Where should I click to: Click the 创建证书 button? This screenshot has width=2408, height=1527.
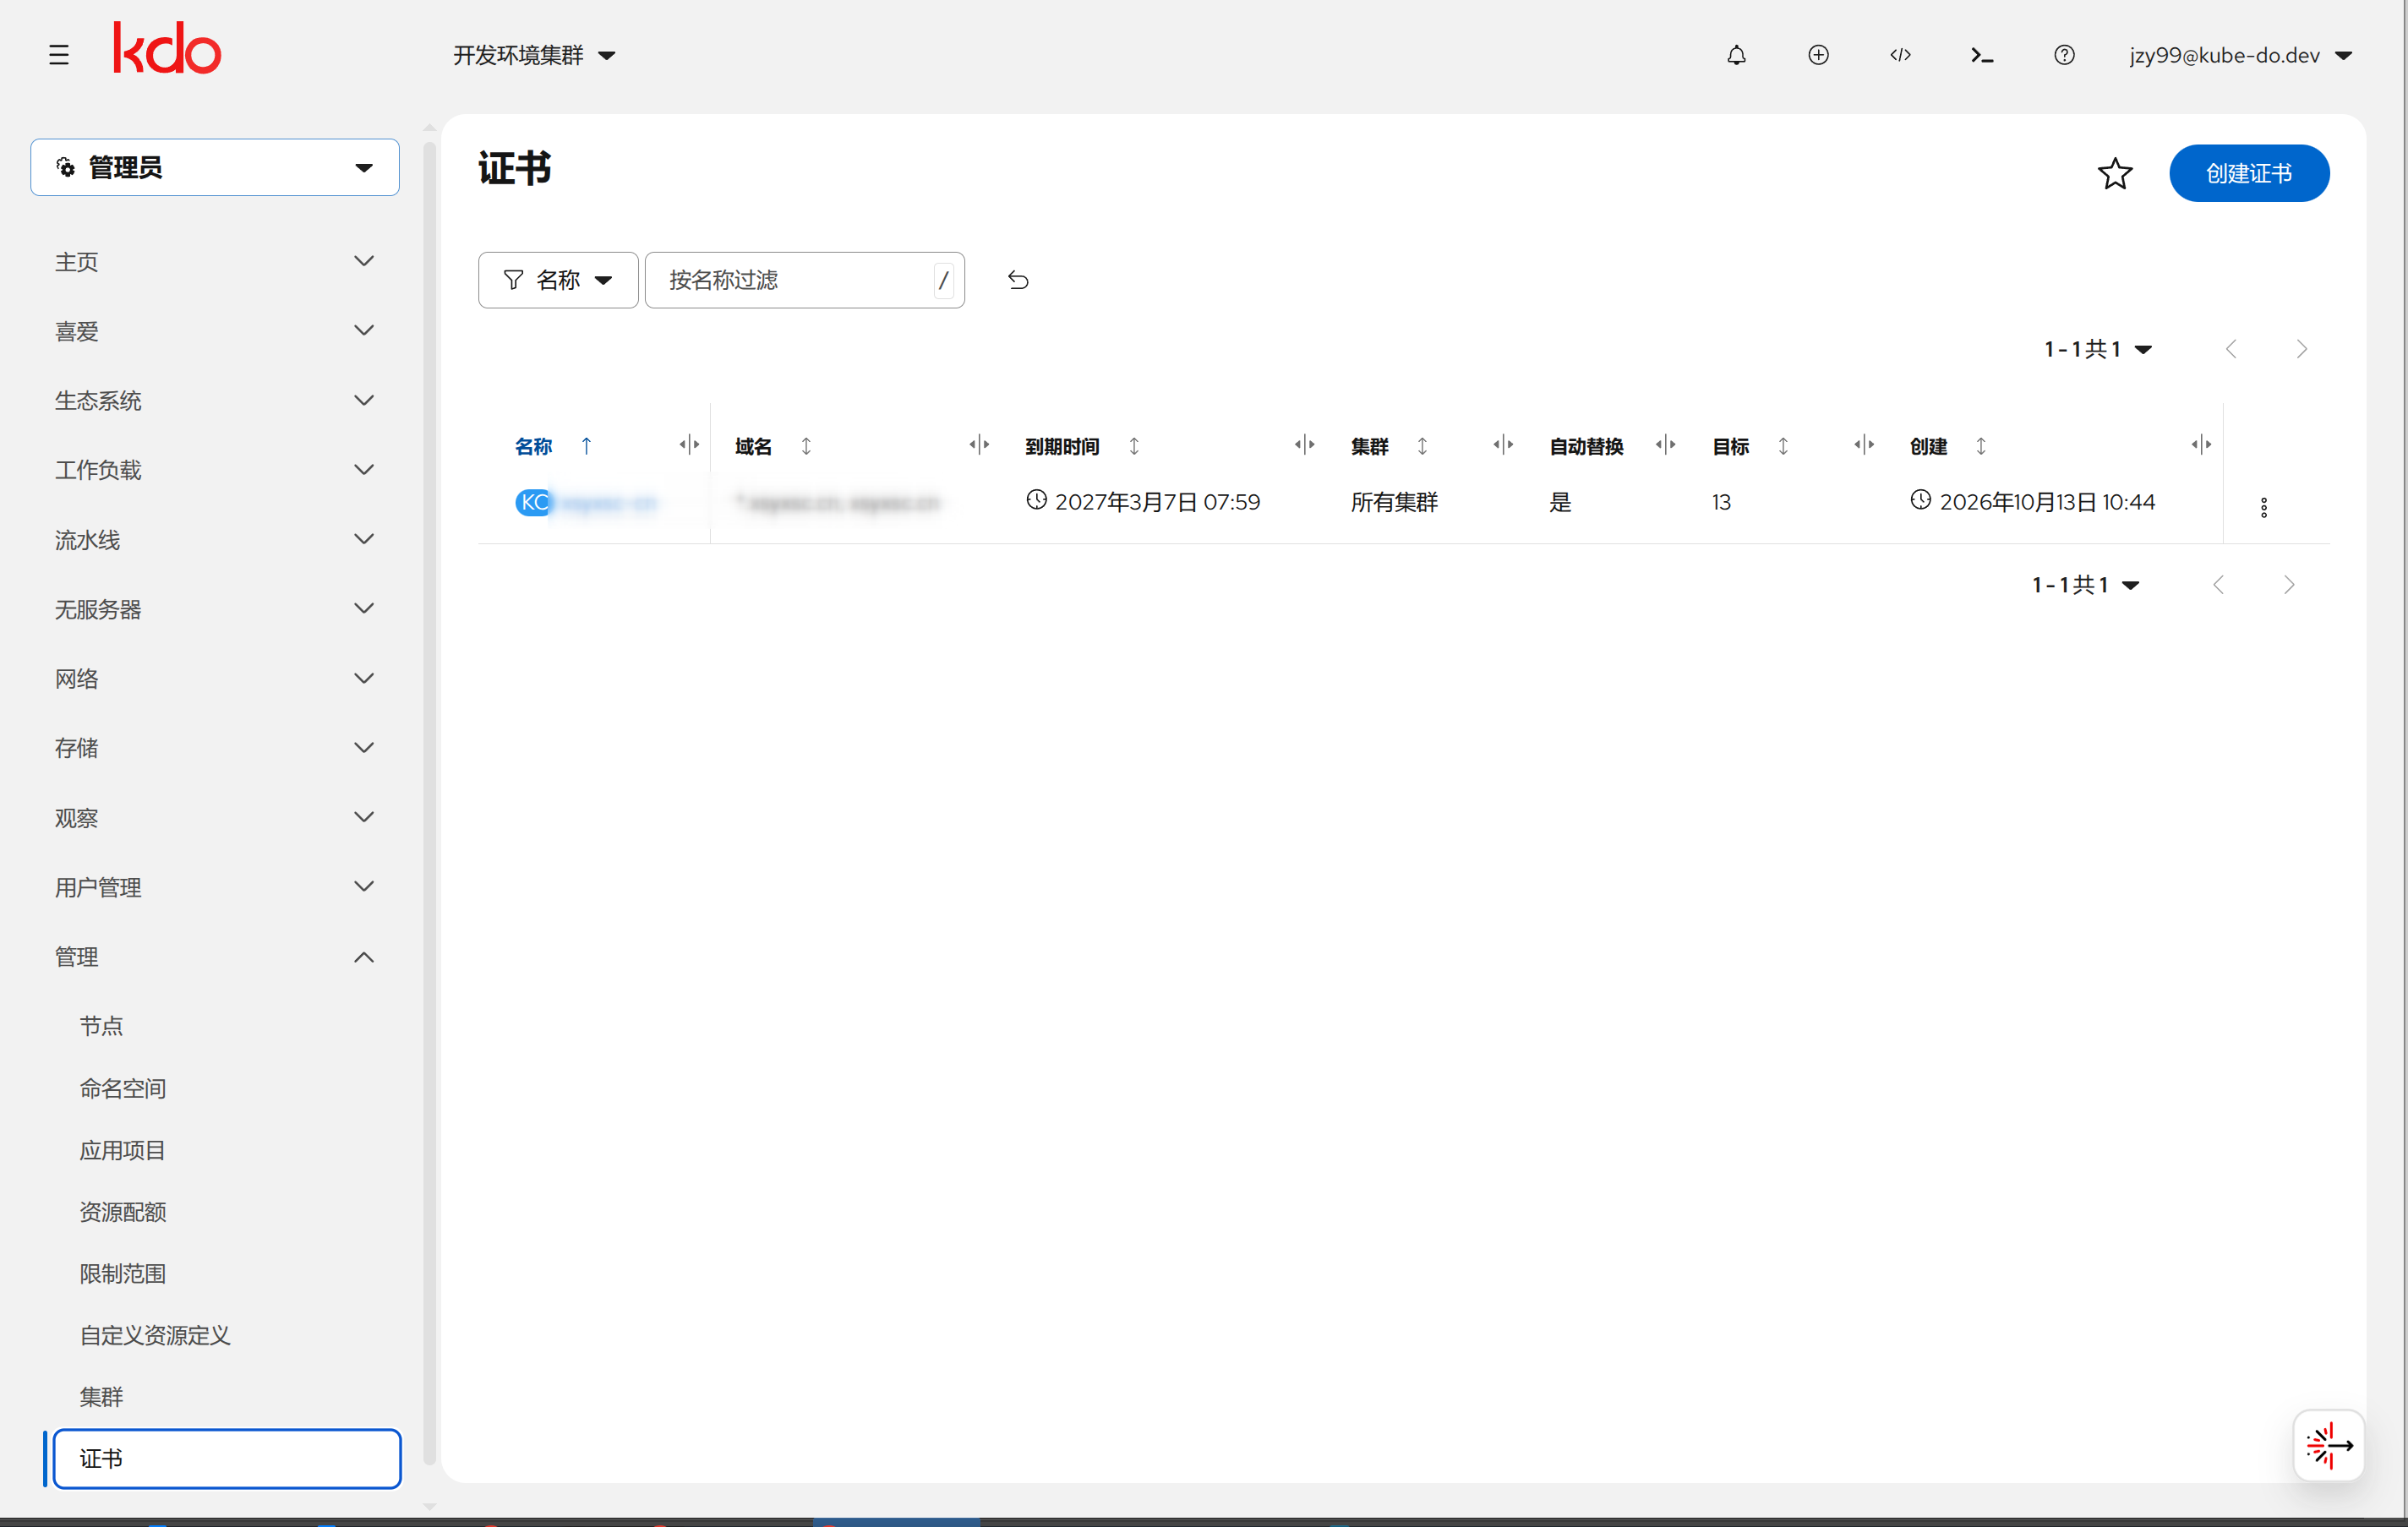tap(2249, 174)
